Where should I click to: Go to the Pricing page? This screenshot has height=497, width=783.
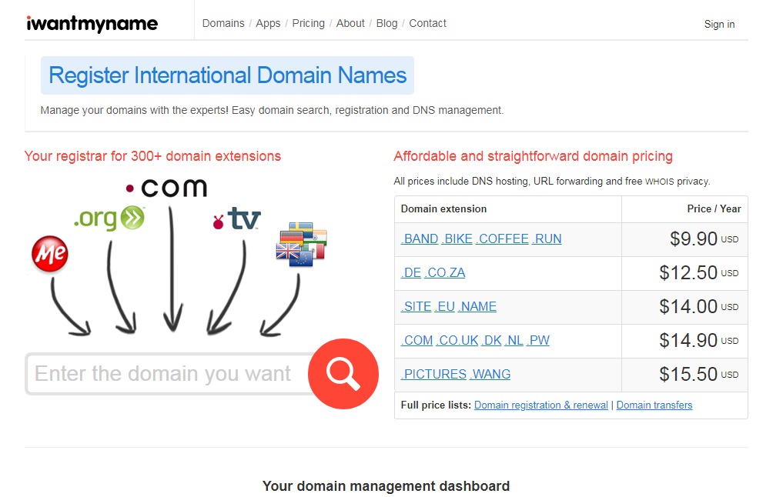(308, 23)
